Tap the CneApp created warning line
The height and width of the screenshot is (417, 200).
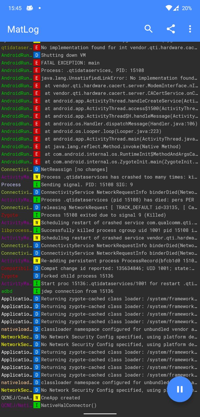coord(60,398)
